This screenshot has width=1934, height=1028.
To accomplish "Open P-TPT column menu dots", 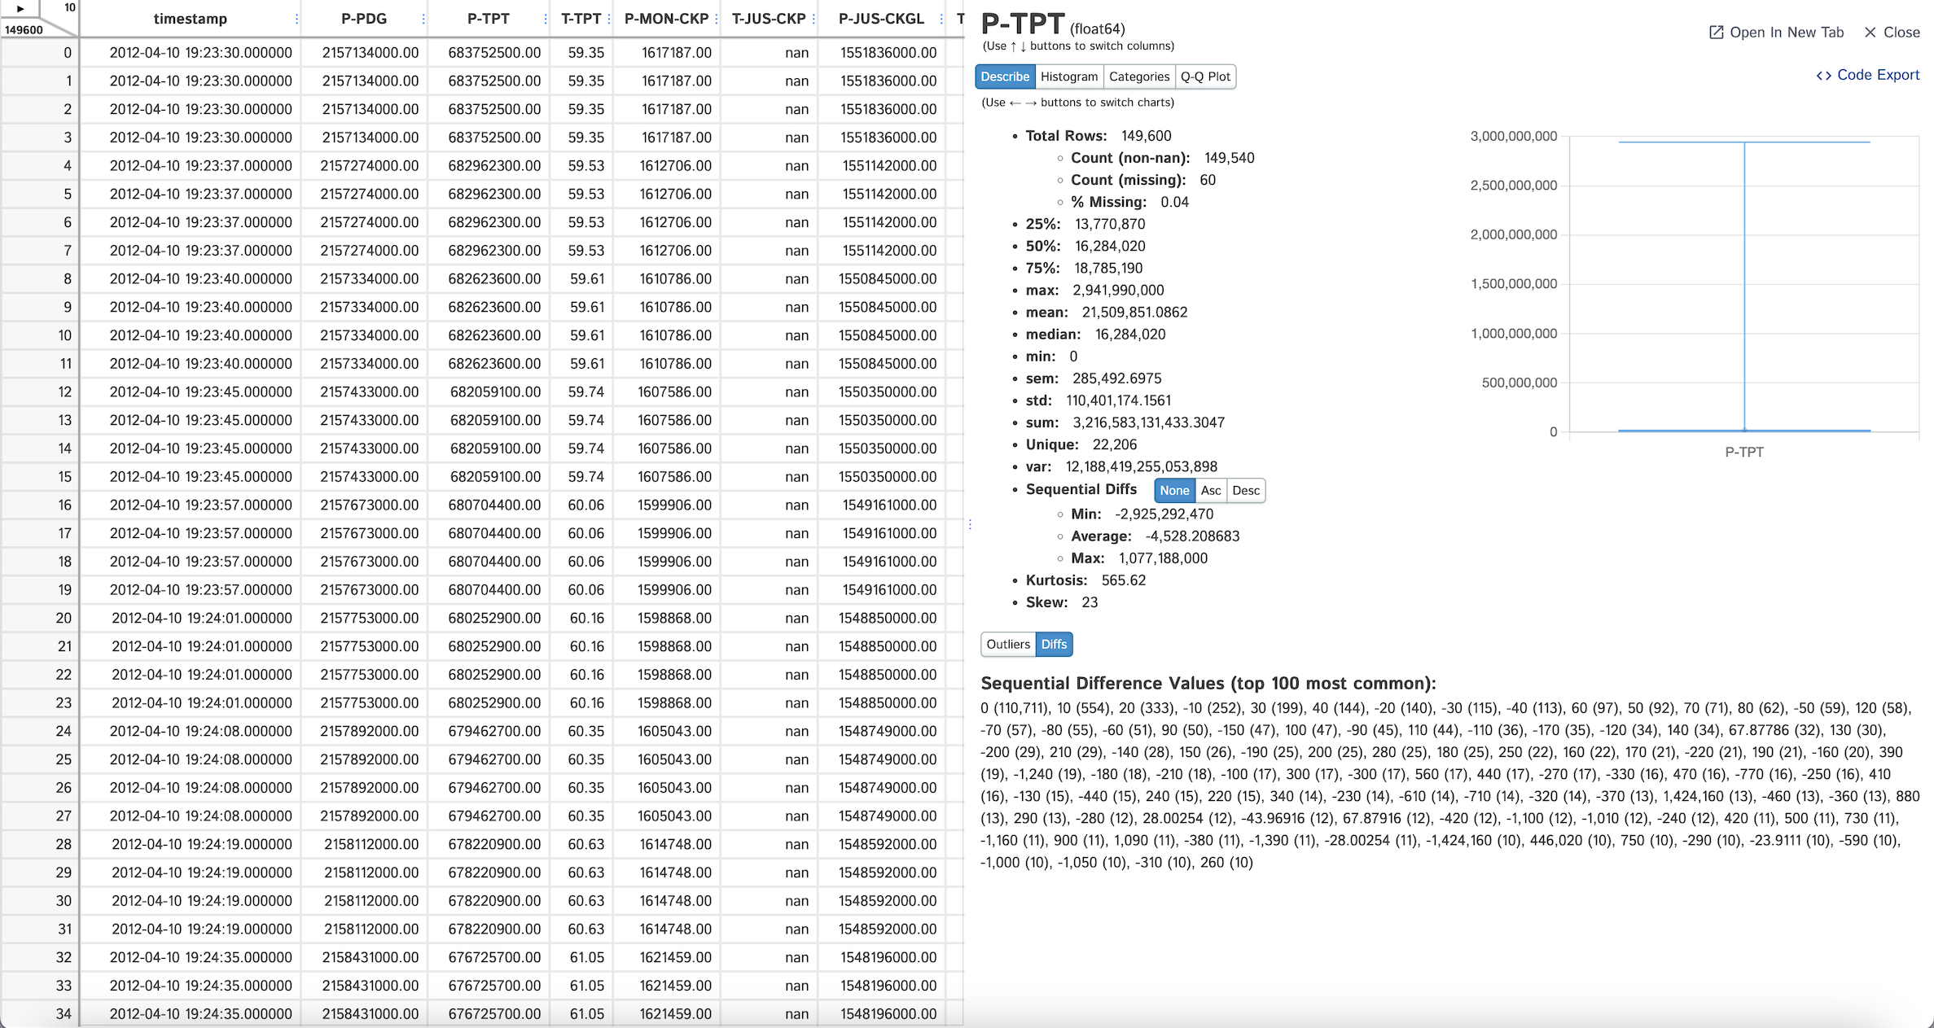I will (545, 19).
